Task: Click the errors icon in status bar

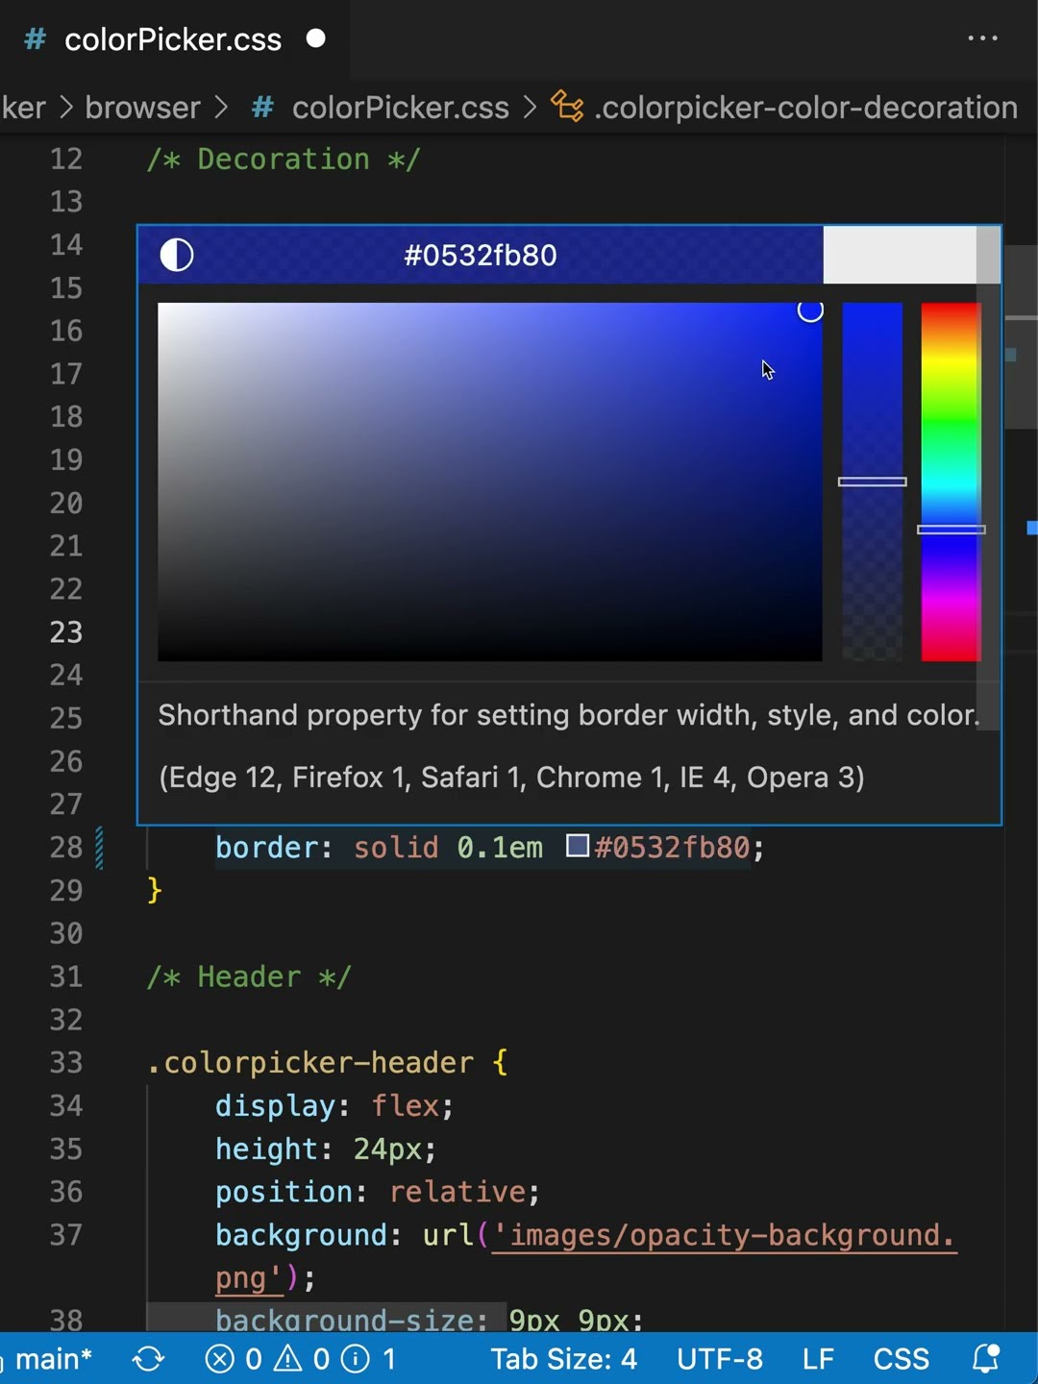Action: (219, 1359)
